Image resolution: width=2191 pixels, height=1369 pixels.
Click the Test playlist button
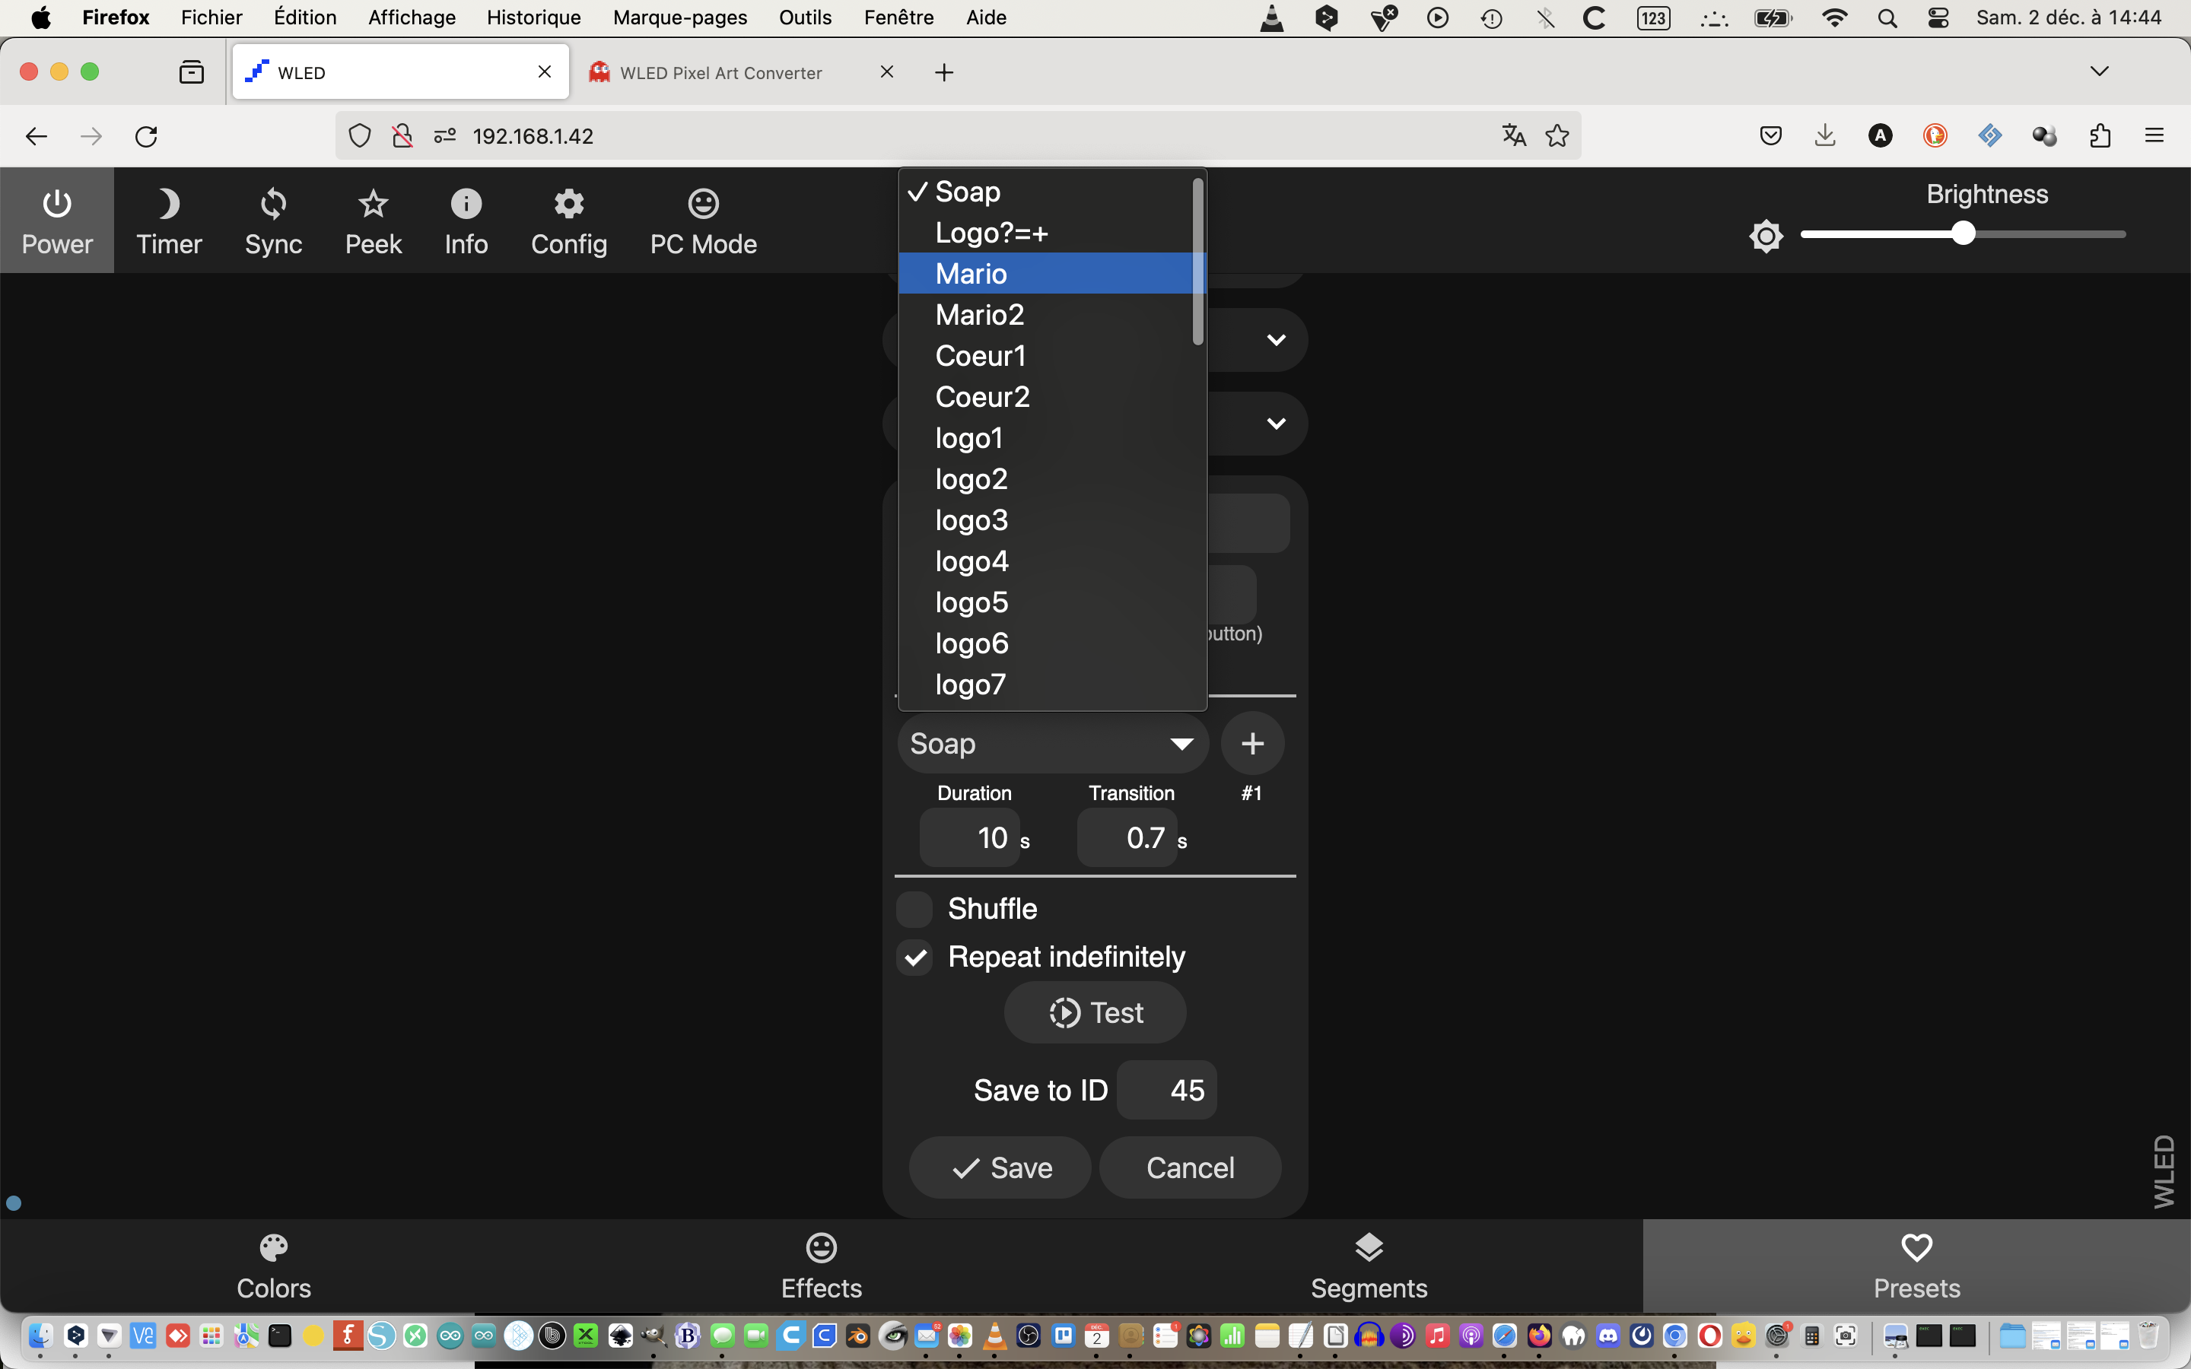[x=1095, y=1012]
